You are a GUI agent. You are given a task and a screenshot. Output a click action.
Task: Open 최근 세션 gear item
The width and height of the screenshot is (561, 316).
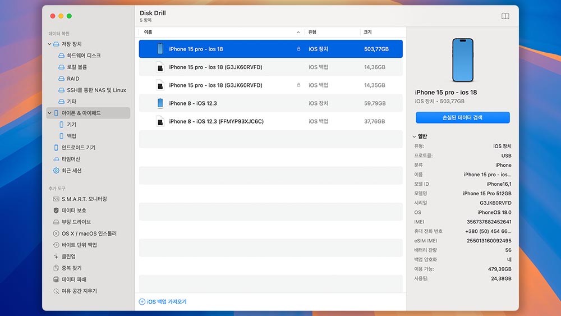pyautogui.click(x=71, y=171)
